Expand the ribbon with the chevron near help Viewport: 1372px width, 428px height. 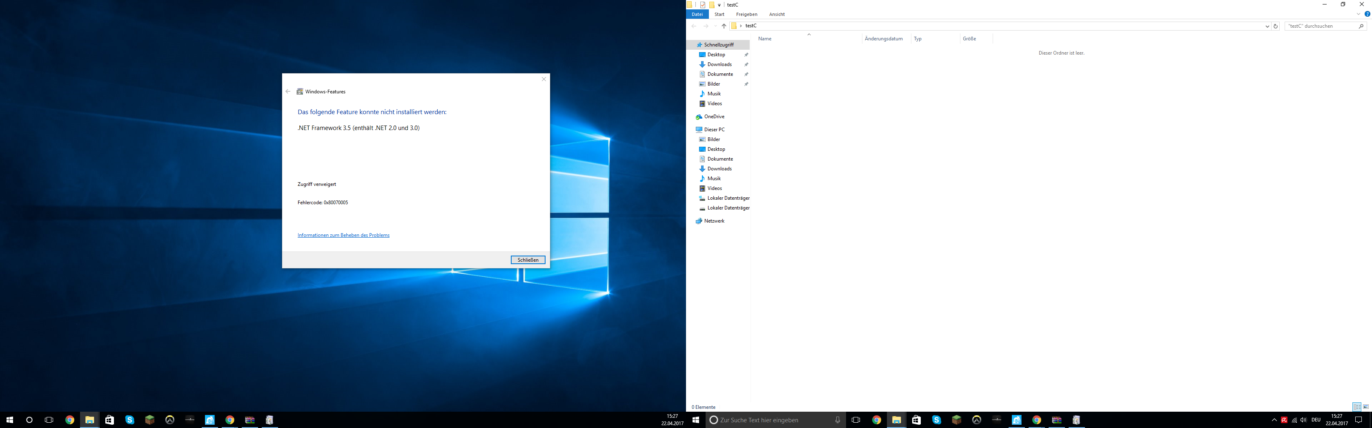[x=1359, y=14]
